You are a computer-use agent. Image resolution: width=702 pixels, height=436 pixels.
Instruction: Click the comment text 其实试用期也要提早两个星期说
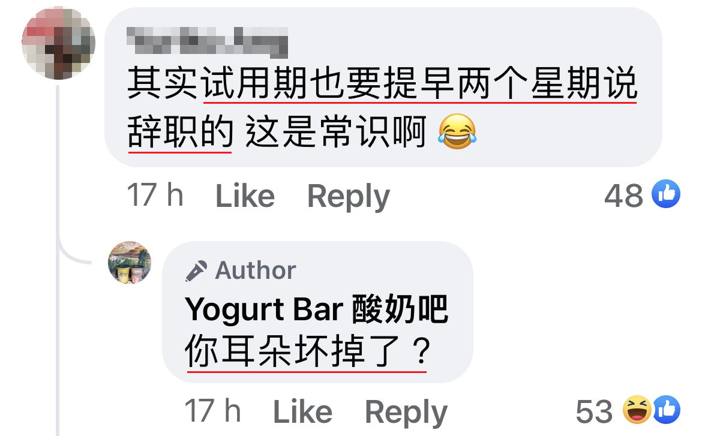tap(382, 83)
